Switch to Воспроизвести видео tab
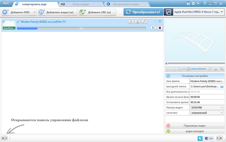 pos(126,4)
